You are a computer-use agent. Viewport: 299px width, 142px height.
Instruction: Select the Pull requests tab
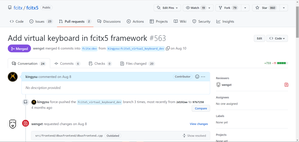pyautogui.click(x=75, y=22)
